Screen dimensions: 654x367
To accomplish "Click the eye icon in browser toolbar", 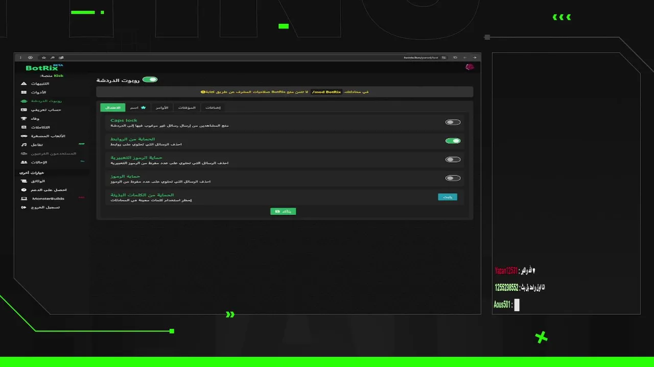I will click(x=30, y=58).
